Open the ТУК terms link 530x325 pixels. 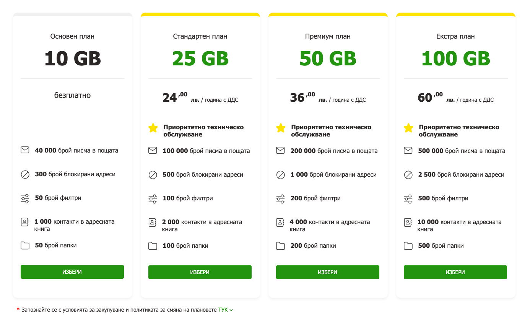223,310
